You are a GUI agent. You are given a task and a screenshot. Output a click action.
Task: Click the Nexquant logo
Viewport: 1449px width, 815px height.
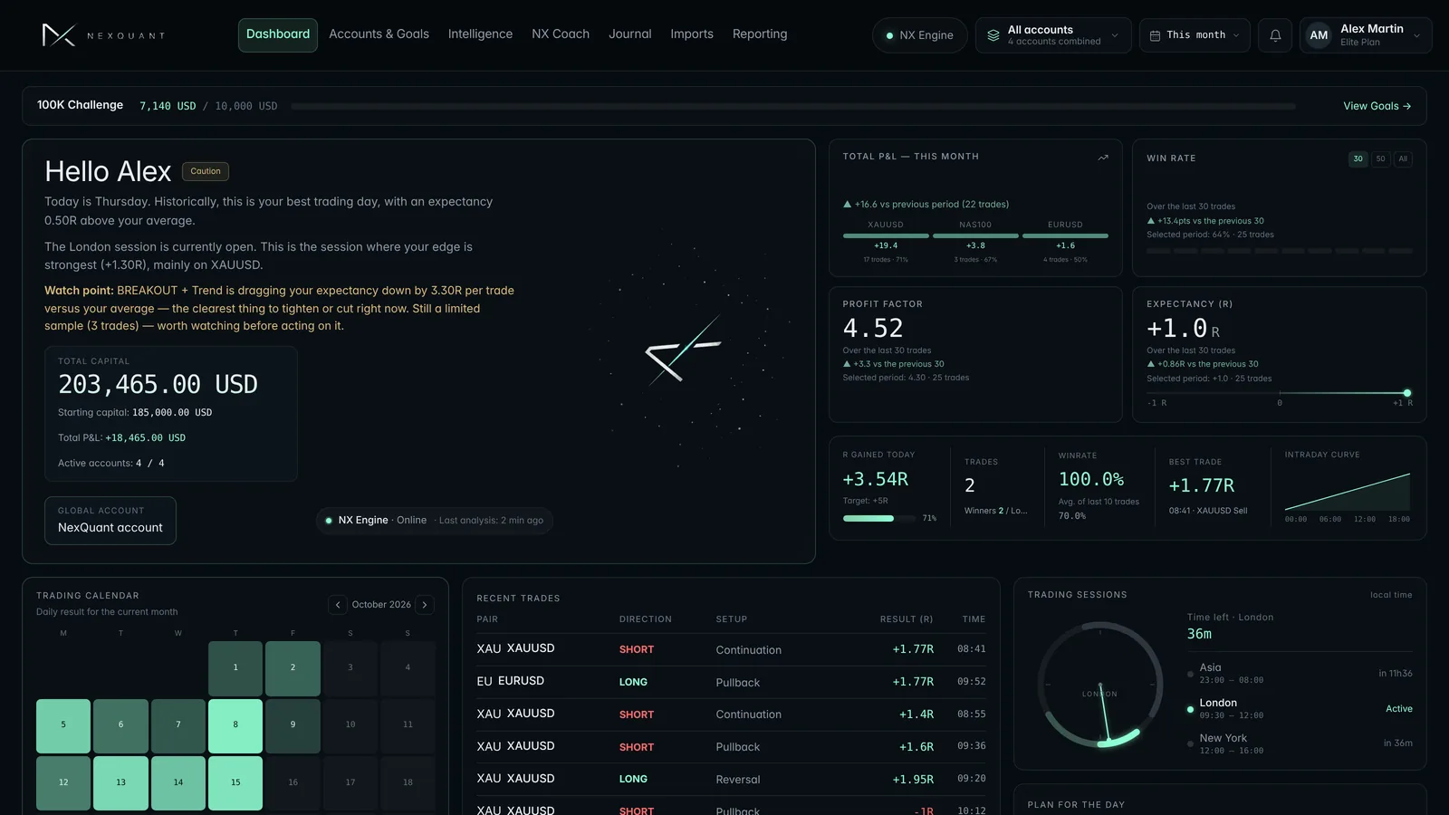pyautogui.click(x=103, y=35)
